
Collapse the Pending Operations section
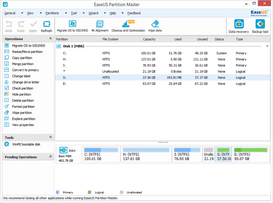pos(50,157)
